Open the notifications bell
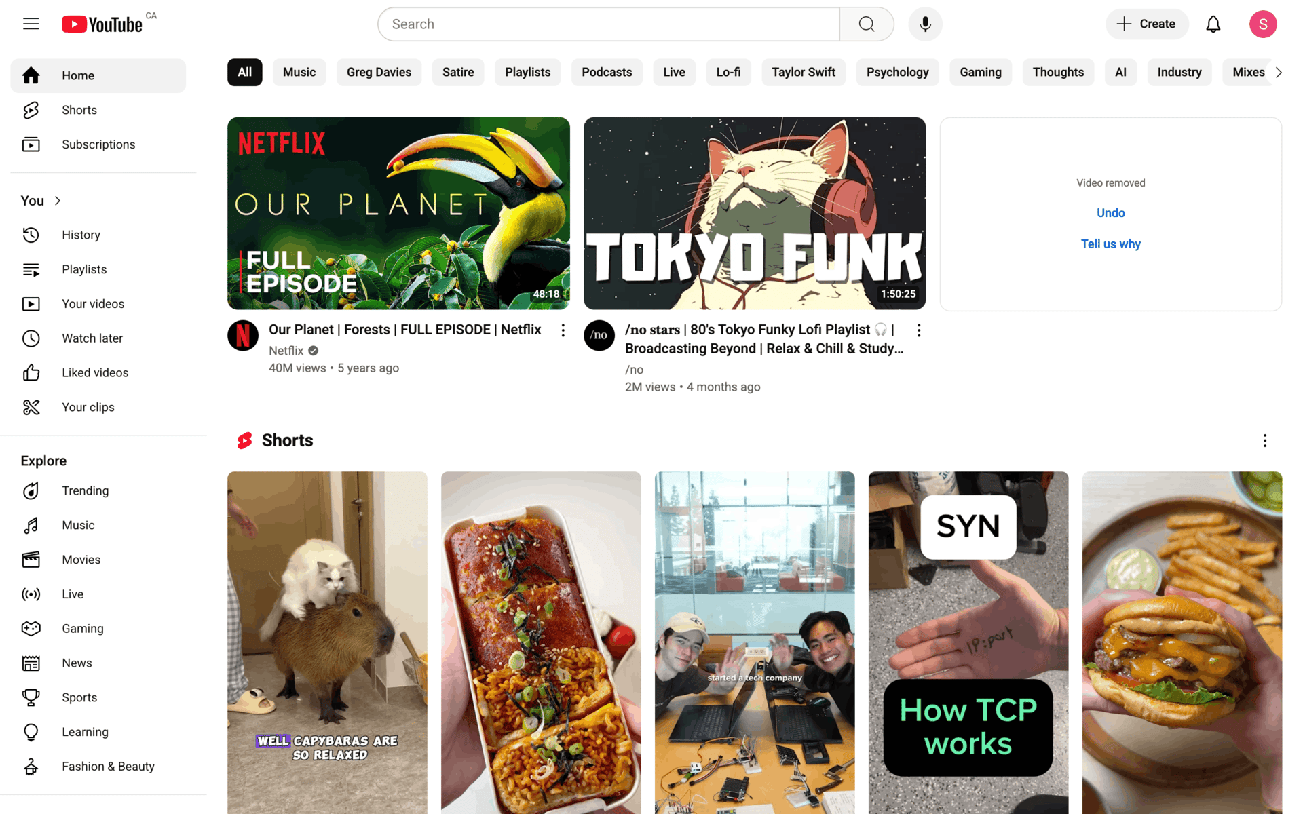 coord(1213,24)
